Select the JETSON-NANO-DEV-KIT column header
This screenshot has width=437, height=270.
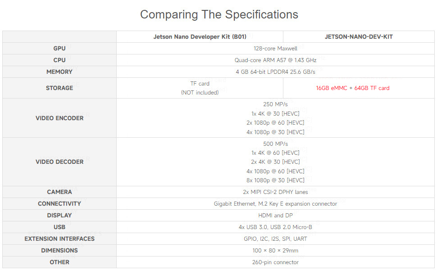point(359,37)
